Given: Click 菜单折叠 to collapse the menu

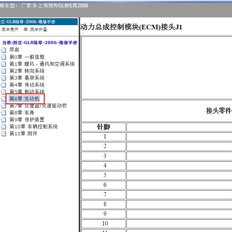Looking at the screenshot, I should click(x=39, y=29).
